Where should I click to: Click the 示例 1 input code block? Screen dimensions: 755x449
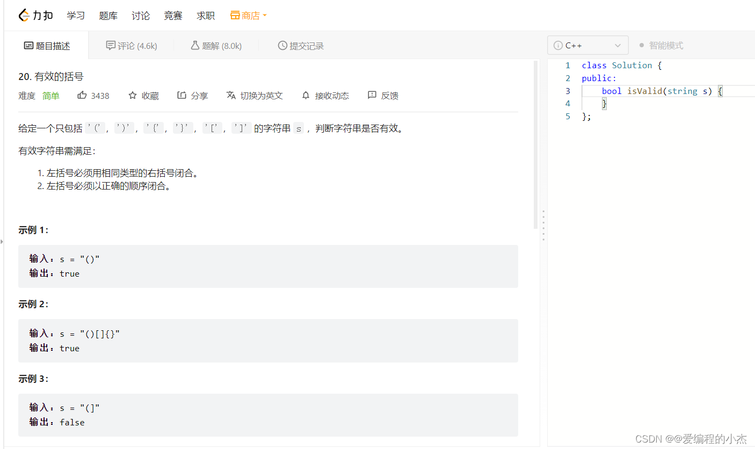268,266
